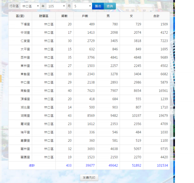Click 東林里 male value 2257
Viewport: 194px width, 183px height.
click(x=114, y=66)
